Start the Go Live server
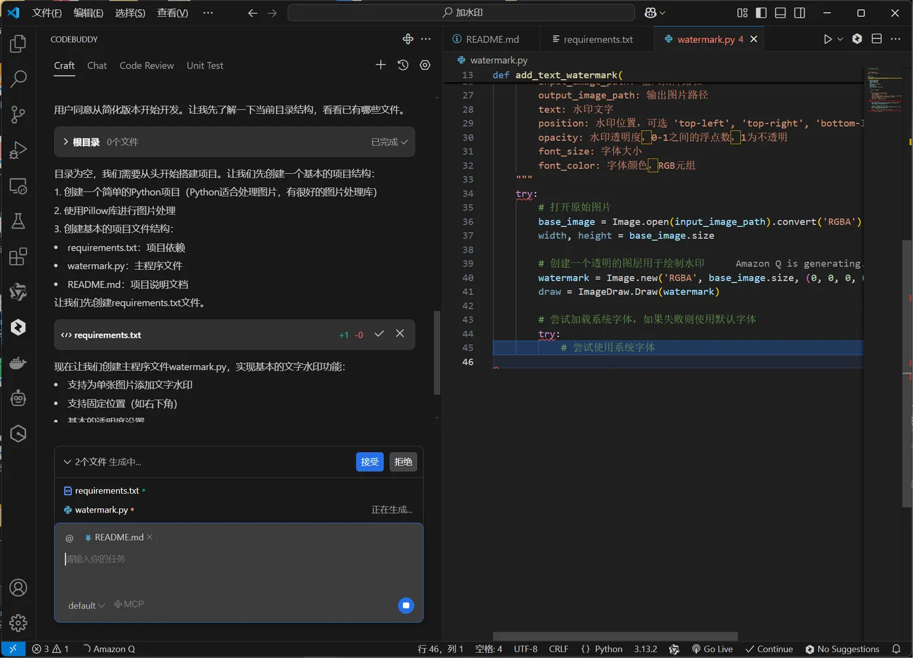The image size is (913, 658). click(712, 649)
